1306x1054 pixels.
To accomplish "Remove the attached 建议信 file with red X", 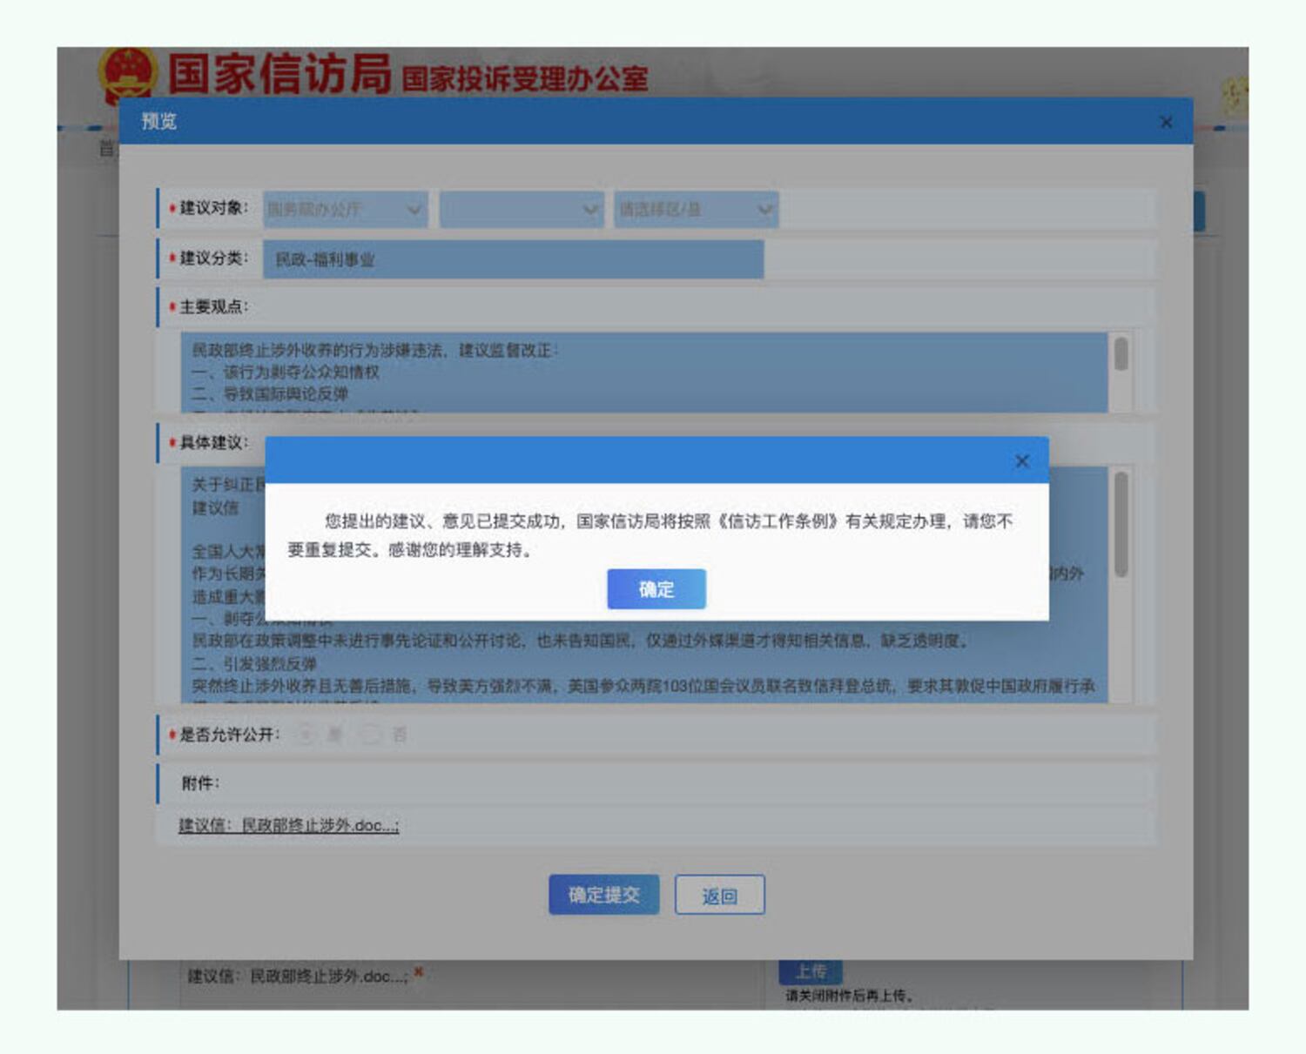I will tap(419, 972).
